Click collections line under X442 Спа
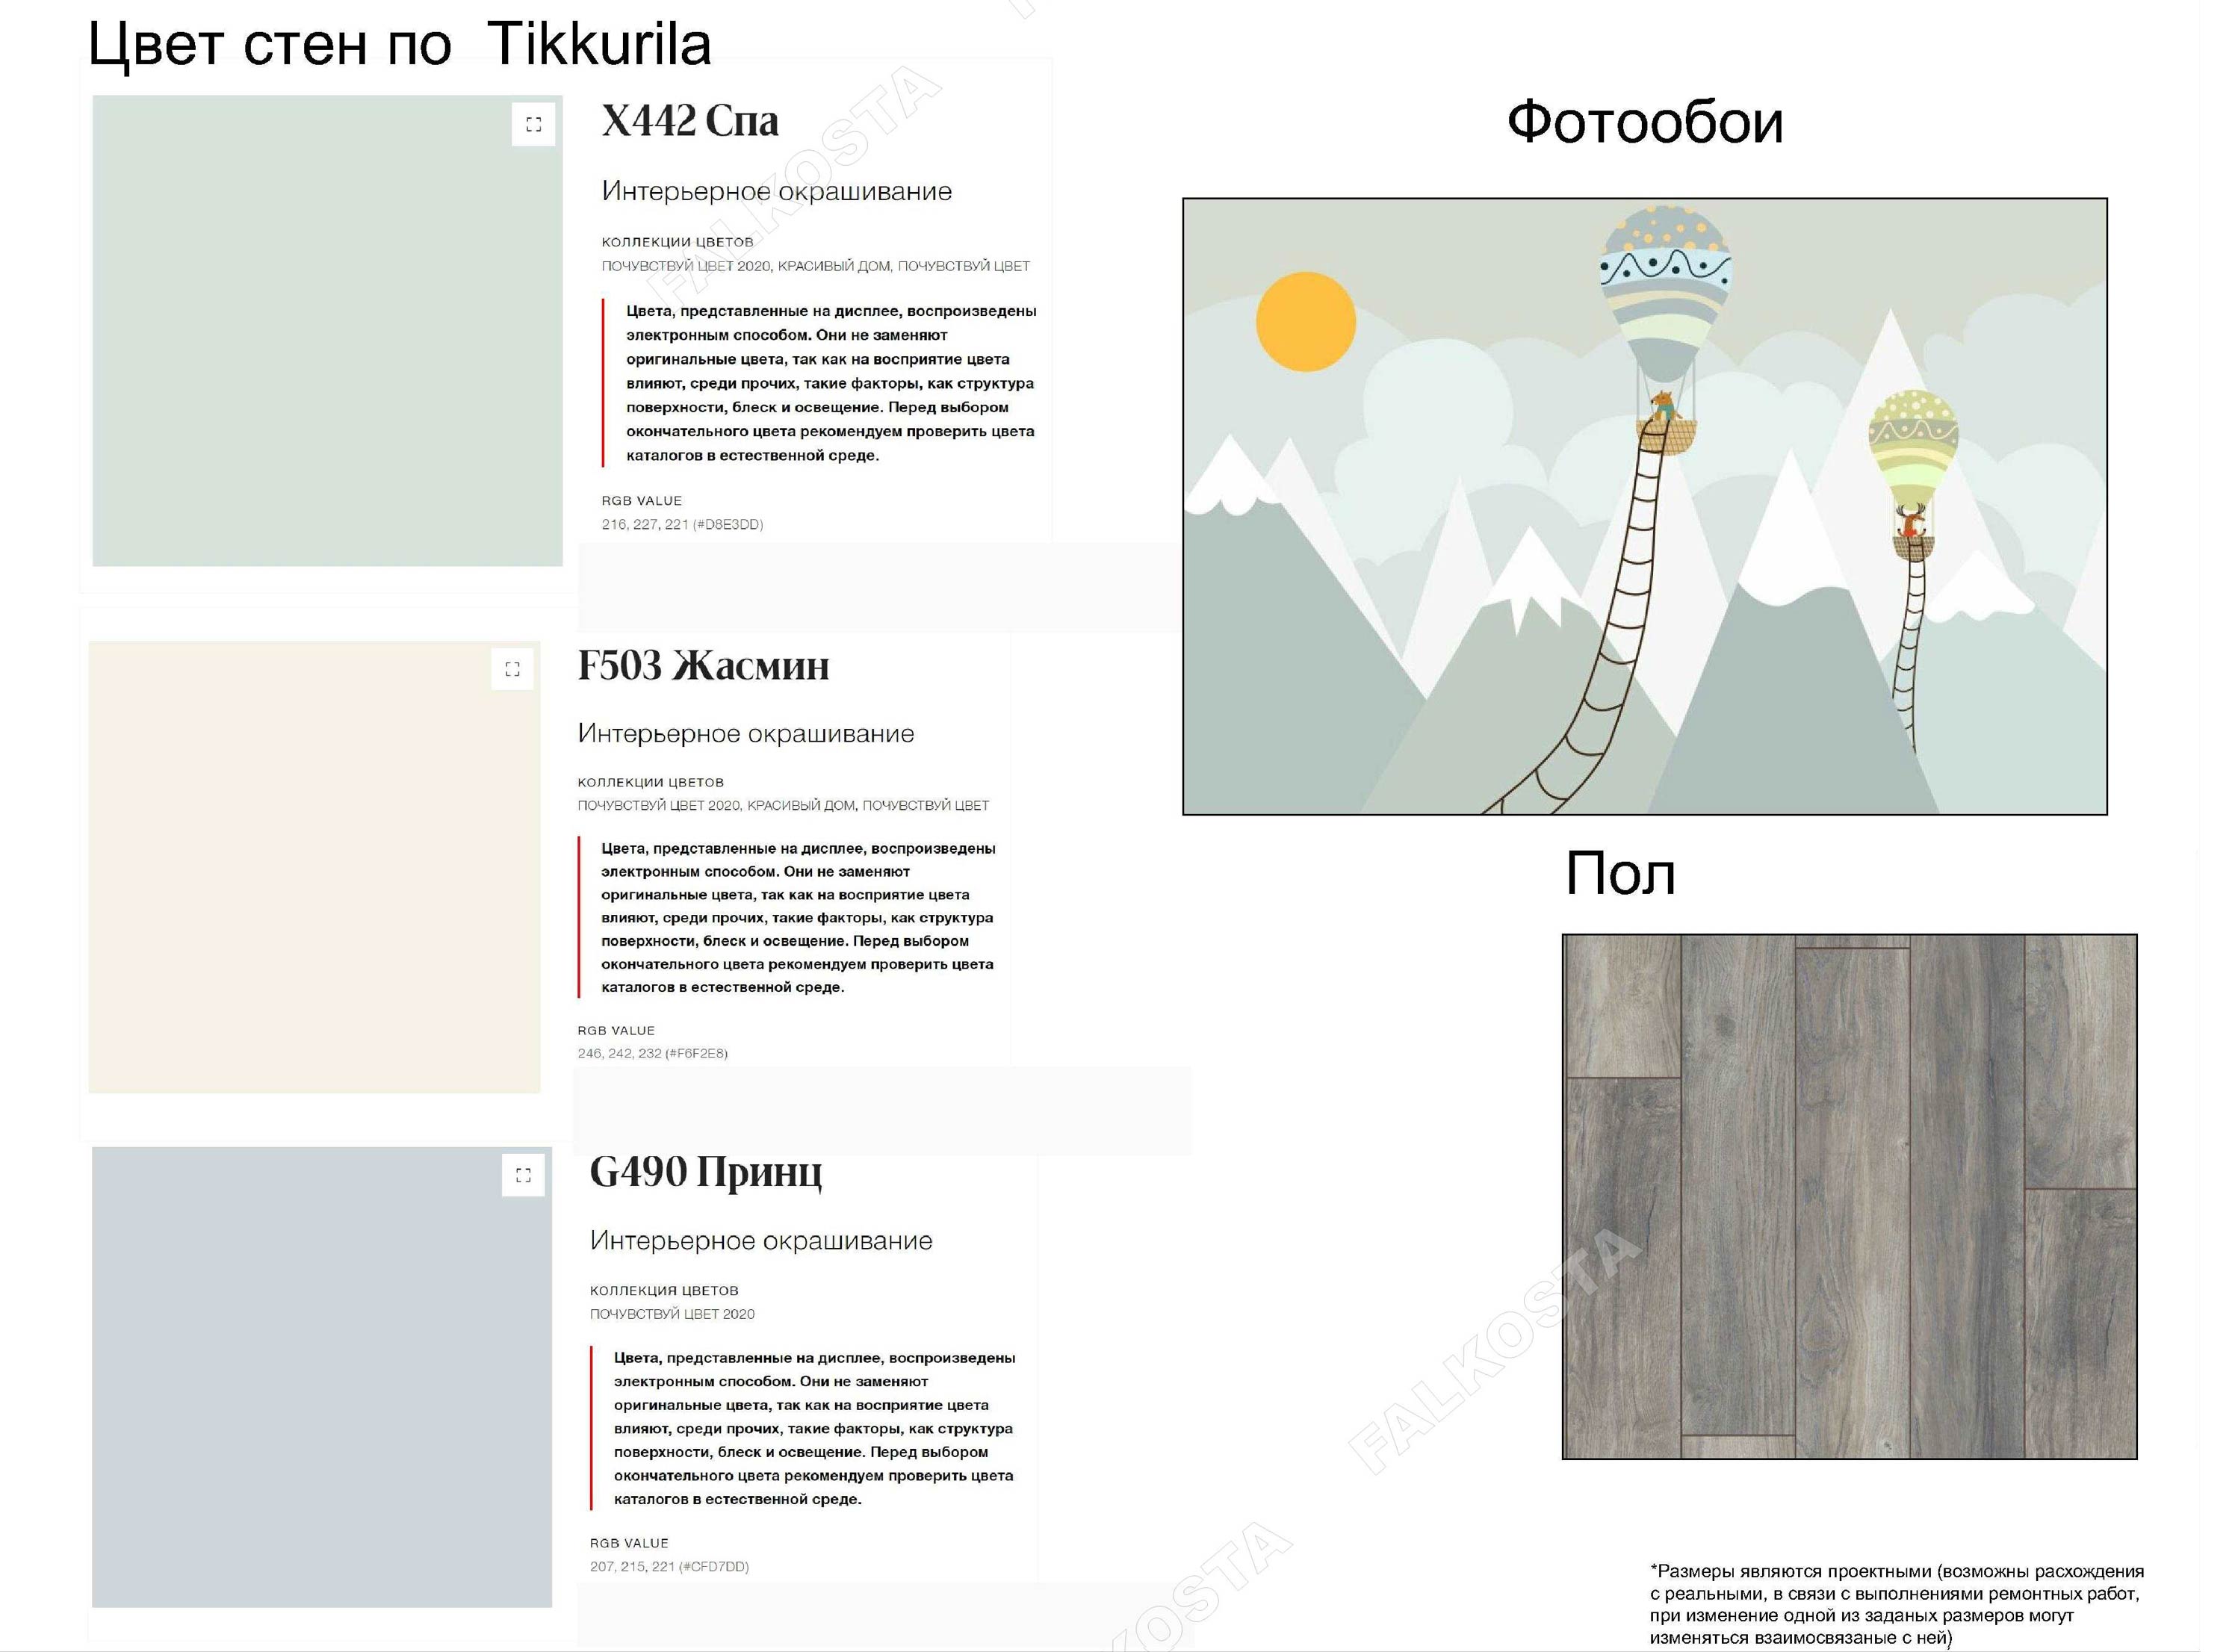 pos(815,266)
